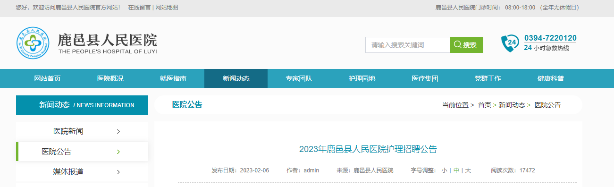614x187 pixels.
Task: Click read count 17472
Action: click(527, 170)
